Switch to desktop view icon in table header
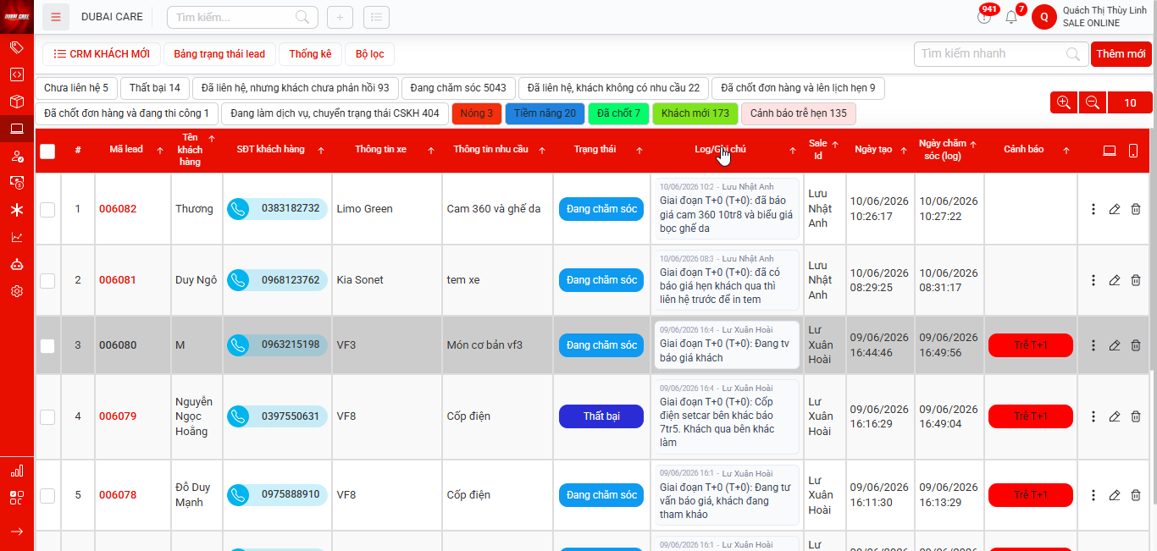The width and height of the screenshot is (1157, 551). point(1110,151)
